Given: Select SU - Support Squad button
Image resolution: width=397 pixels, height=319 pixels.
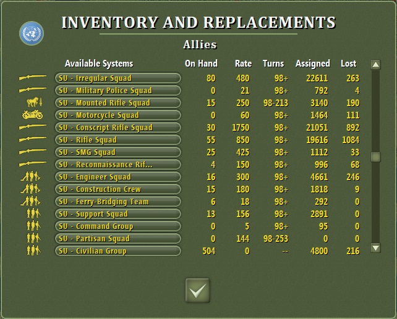Looking at the screenshot, I should tap(118, 214).
